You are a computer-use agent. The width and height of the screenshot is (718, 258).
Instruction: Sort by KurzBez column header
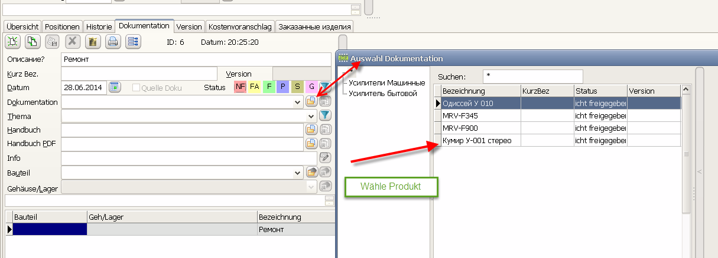point(547,91)
